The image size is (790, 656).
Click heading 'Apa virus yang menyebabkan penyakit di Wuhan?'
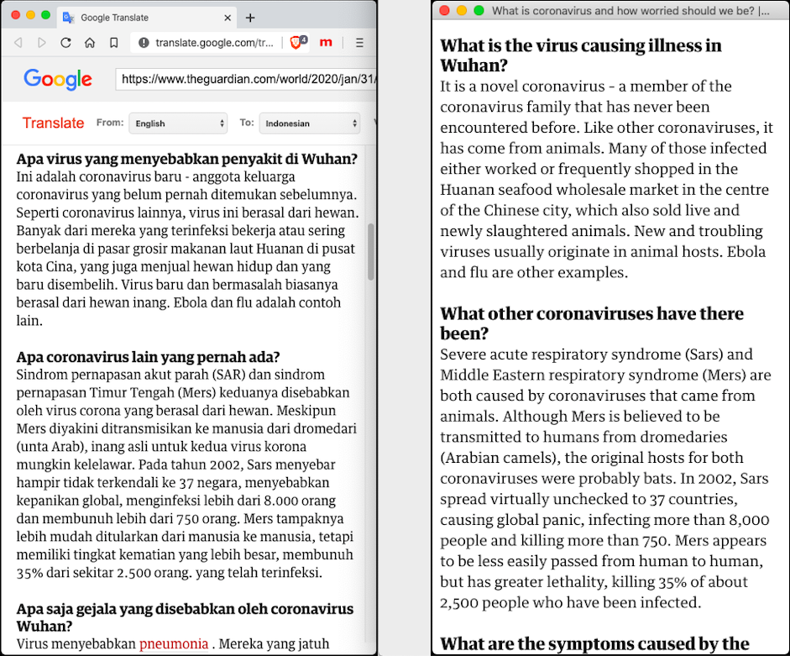186,159
